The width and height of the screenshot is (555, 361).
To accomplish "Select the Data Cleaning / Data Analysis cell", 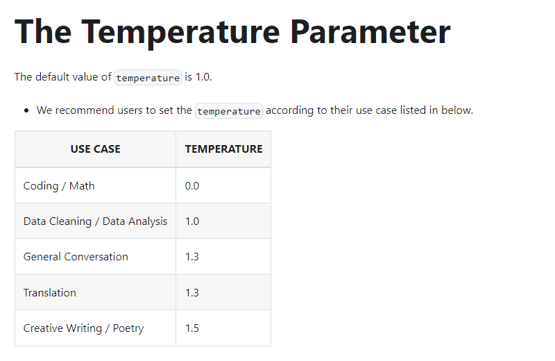I will 95,221.
